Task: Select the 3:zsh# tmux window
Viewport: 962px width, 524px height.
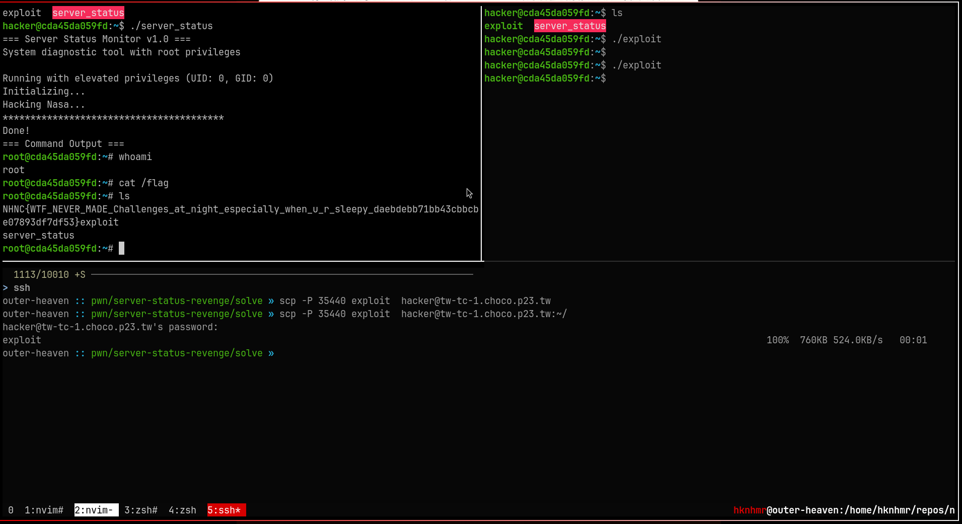Action: [140, 510]
